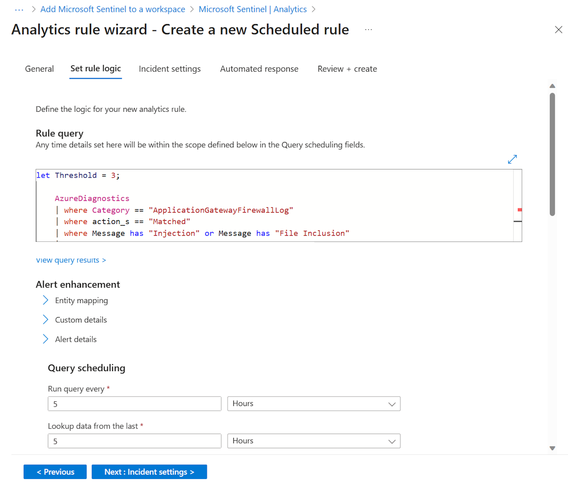Switch to the Incident settings tab
The width and height of the screenshot is (568, 488).
click(169, 69)
